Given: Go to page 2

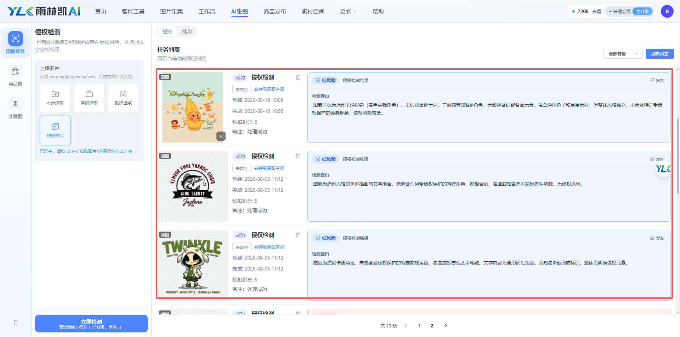Looking at the screenshot, I should pos(432,326).
